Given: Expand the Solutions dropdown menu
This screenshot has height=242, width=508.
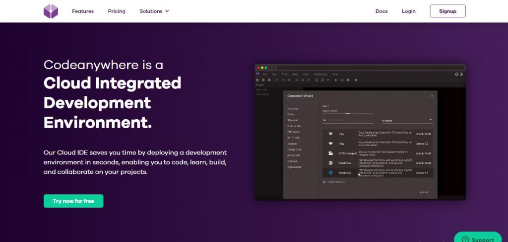Looking at the screenshot, I should 154,11.
